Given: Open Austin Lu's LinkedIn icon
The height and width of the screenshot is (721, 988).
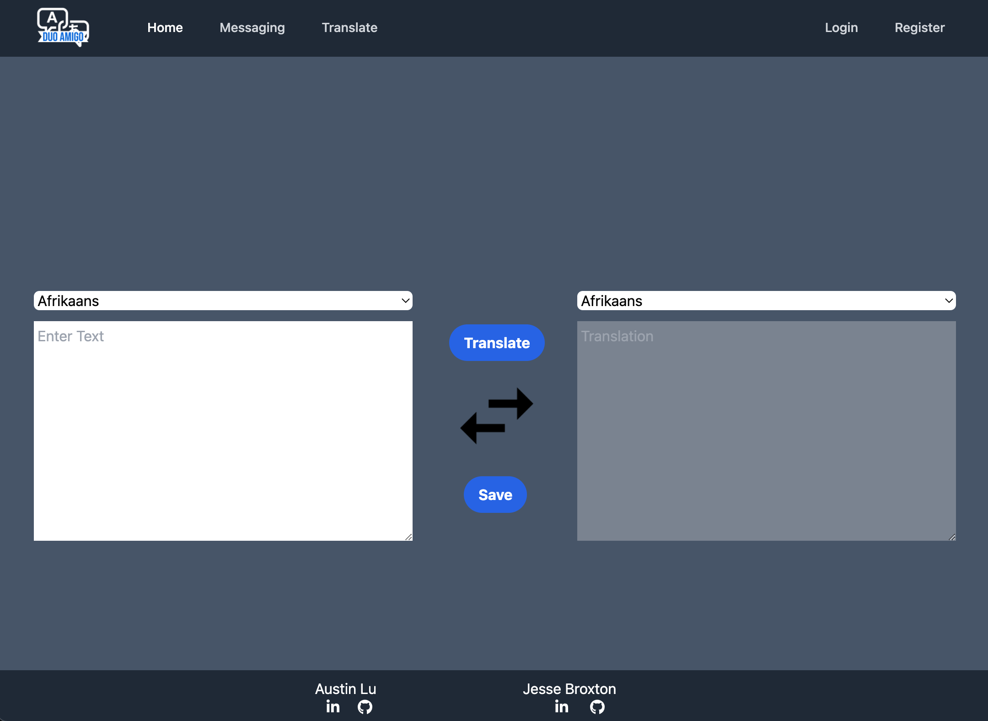Looking at the screenshot, I should point(333,707).
